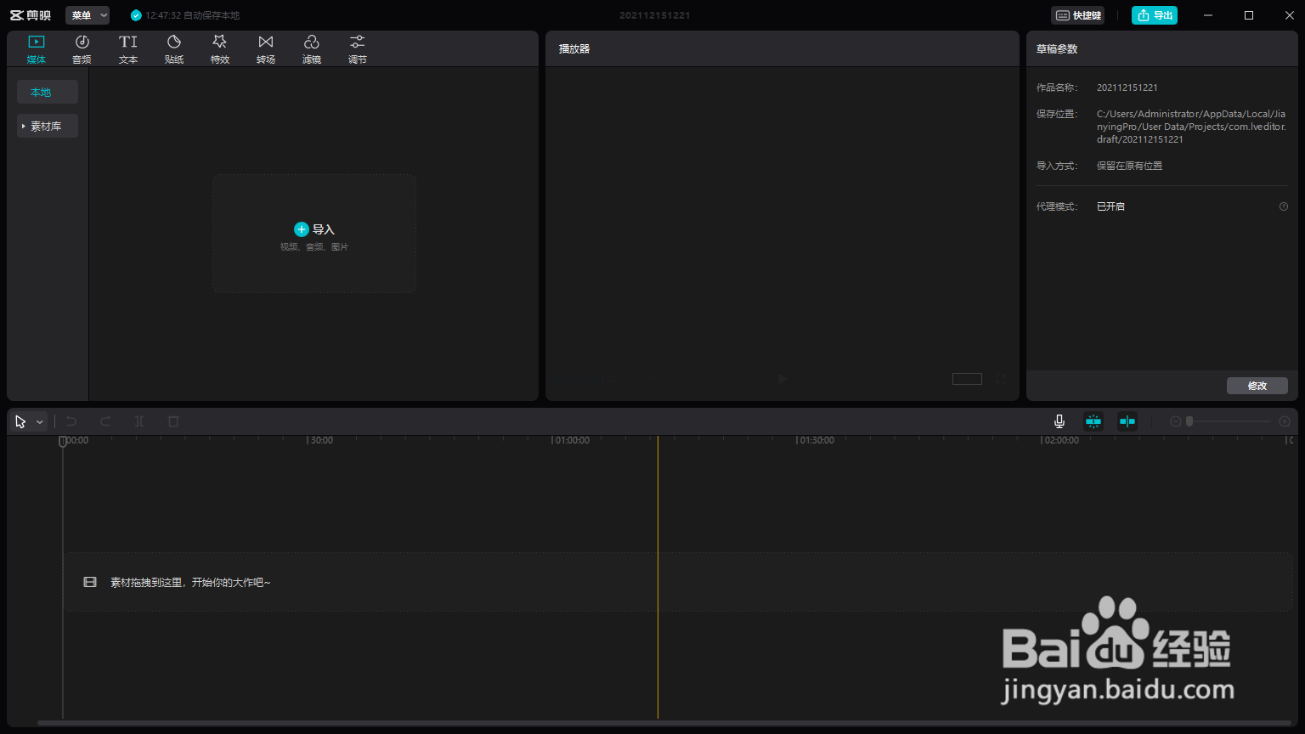The width and height of the screenshot is (1305, 734).
Task: Click the timeline zoom in icon
Action: pos(1285,421)
